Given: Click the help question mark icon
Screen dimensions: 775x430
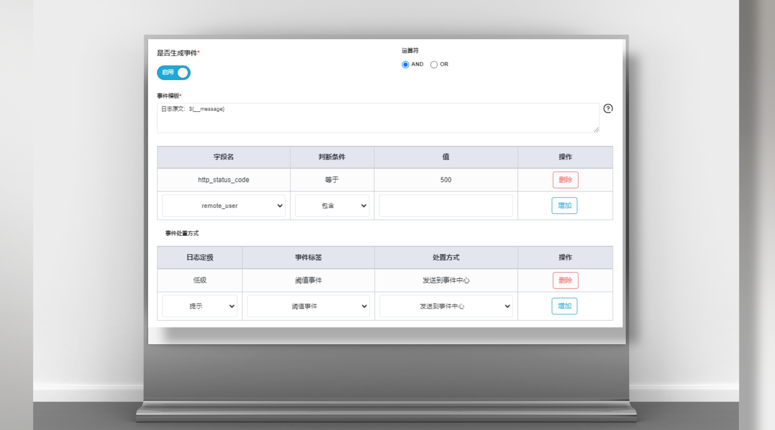Looking at the screenshot, I should [x=608, y=108].
